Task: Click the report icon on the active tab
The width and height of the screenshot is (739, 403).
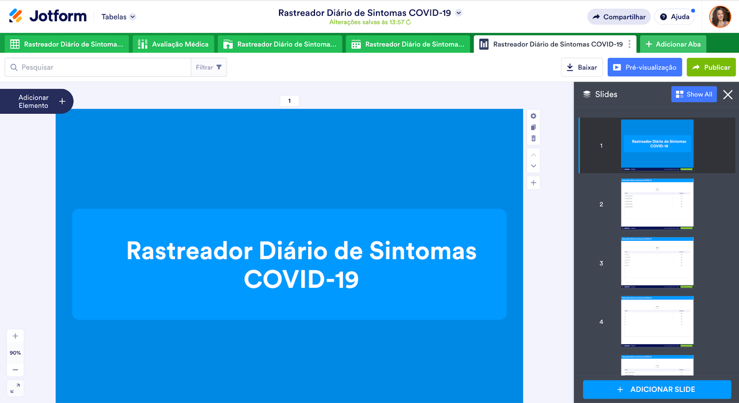Action: coord(484,44)
